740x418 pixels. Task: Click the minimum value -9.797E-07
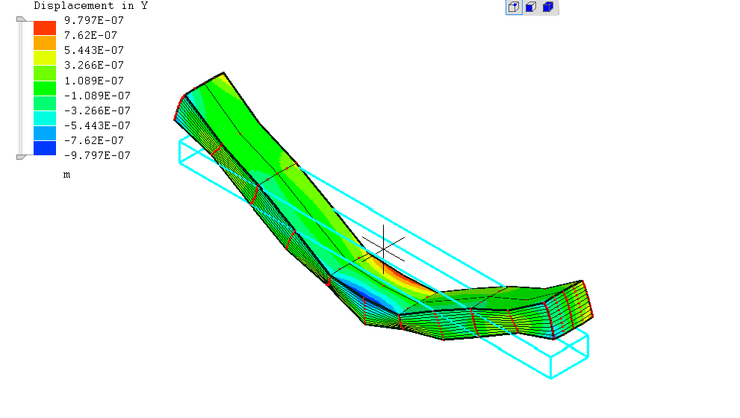(97, 156)
